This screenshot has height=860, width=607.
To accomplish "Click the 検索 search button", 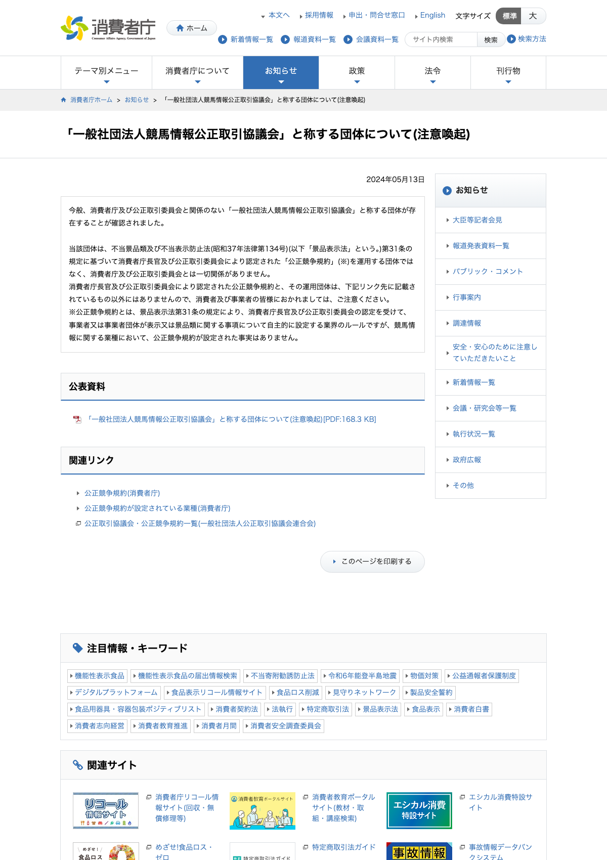I will pyautogui.click(x=491, y=39).
